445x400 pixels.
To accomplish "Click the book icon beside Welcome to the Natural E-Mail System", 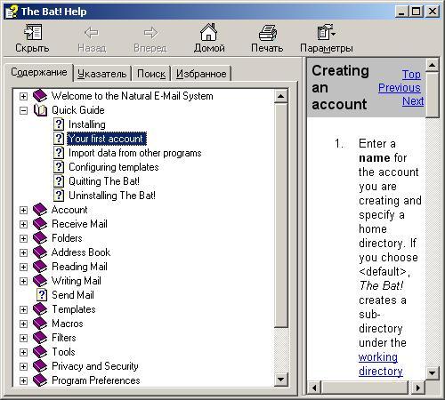I will point(40,96).
